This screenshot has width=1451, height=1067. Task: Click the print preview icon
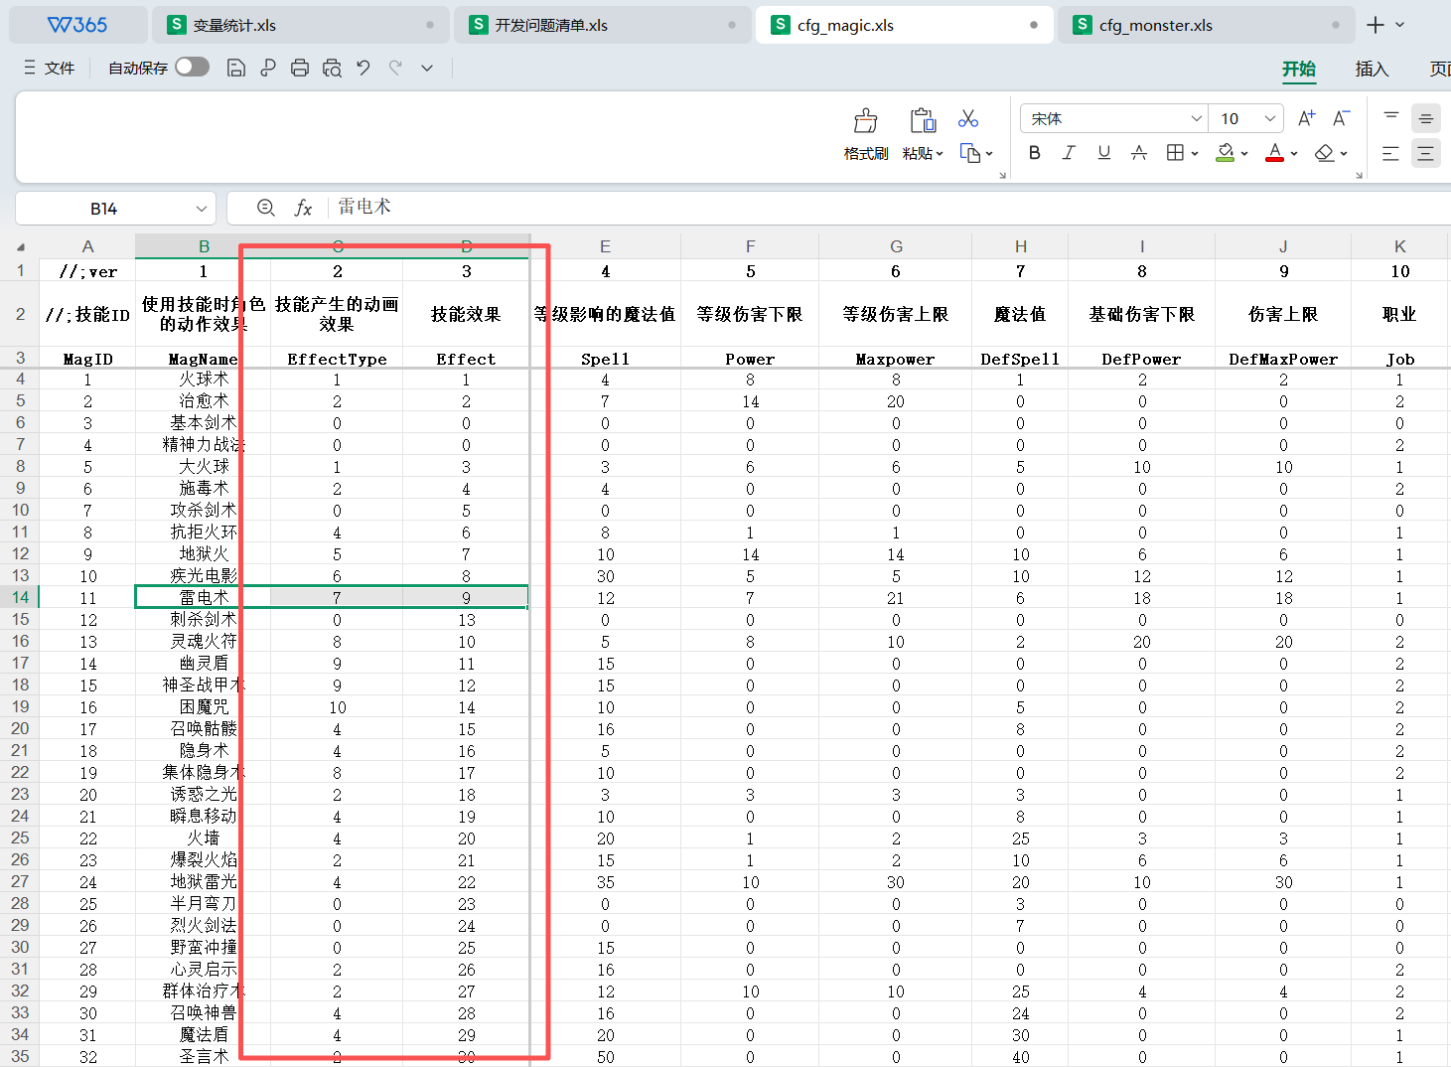point(332,68)
